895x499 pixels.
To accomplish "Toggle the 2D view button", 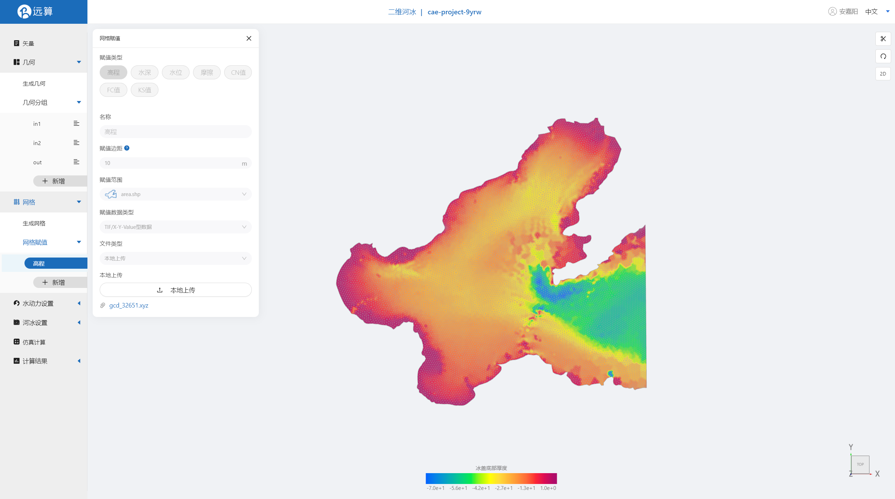I will tap(883, 74).
